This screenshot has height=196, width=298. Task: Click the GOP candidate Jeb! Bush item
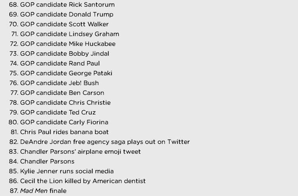54,83
